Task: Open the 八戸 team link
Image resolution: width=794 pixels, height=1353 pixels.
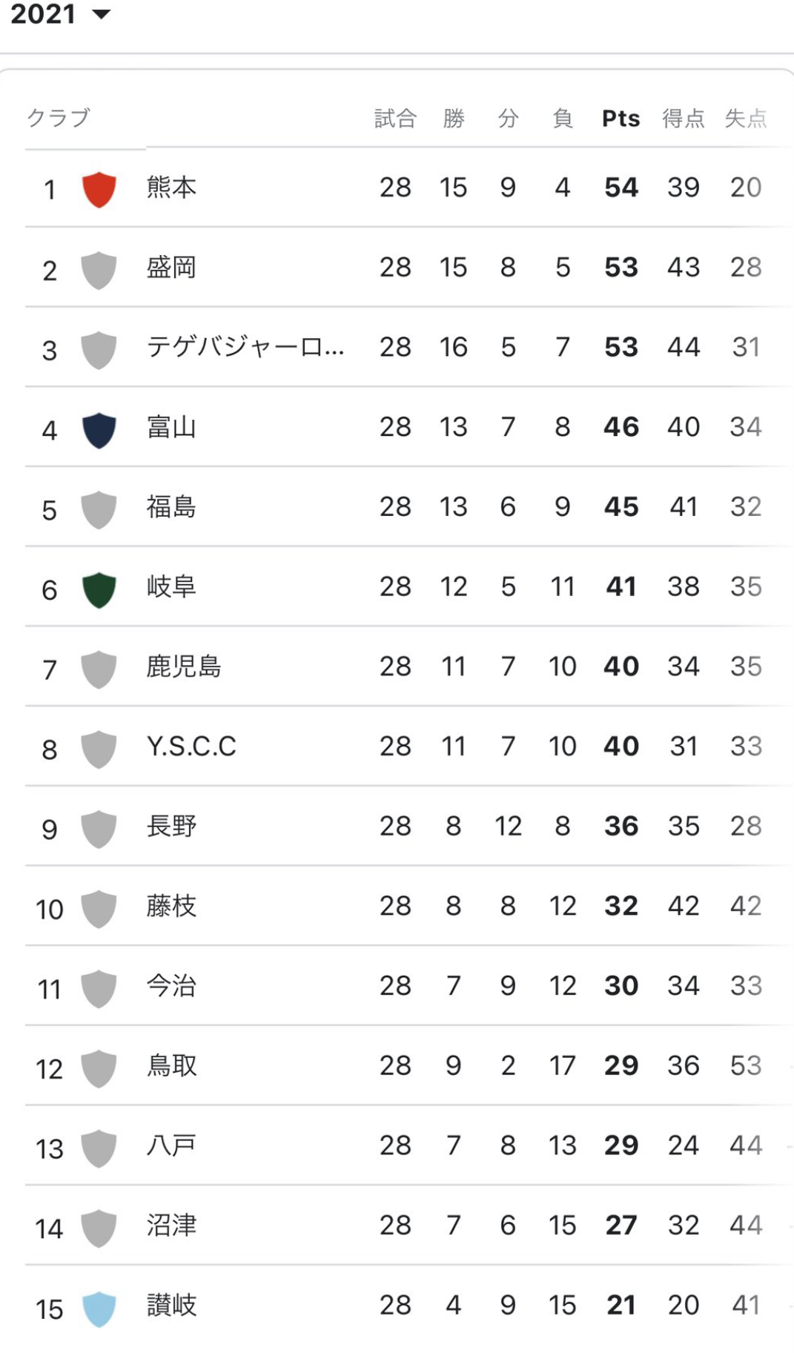Action: pos(171,1145)
